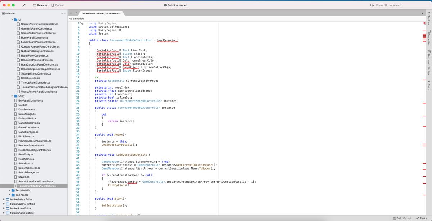Open the Tests side panel
The height and width of the screenshot is (221, 432).
tap(429, 85)
